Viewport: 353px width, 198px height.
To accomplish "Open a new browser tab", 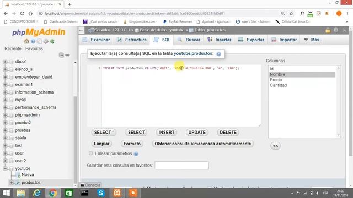I will click(70, 4).
